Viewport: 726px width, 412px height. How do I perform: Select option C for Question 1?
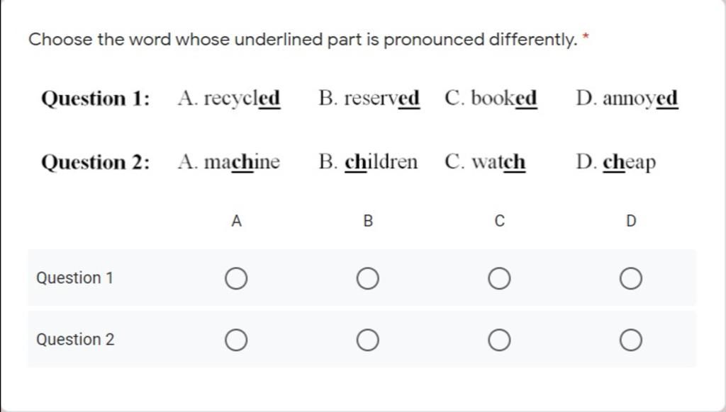pos(499,278)
